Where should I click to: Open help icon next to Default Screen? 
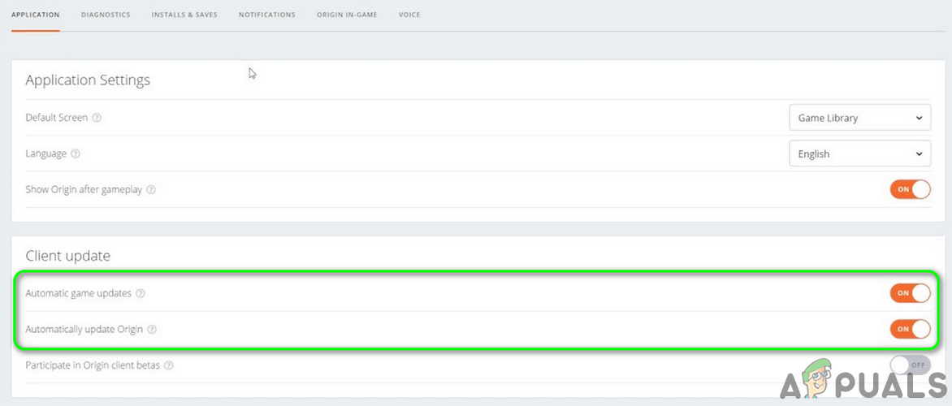(x=97, y=118)
